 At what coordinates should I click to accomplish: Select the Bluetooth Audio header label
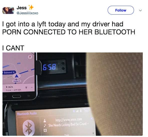point(27,113)
